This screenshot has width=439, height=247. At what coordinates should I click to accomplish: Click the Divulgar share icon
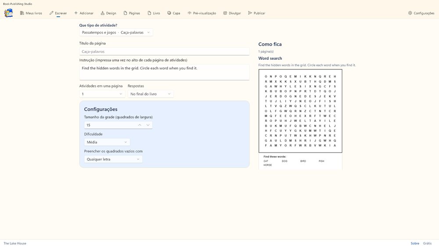[x=225, y=13]
